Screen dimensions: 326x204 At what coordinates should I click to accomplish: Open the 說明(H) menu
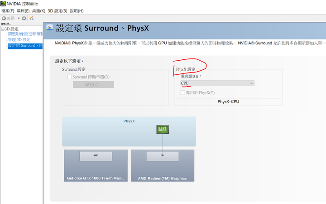(x=77, y=11)
